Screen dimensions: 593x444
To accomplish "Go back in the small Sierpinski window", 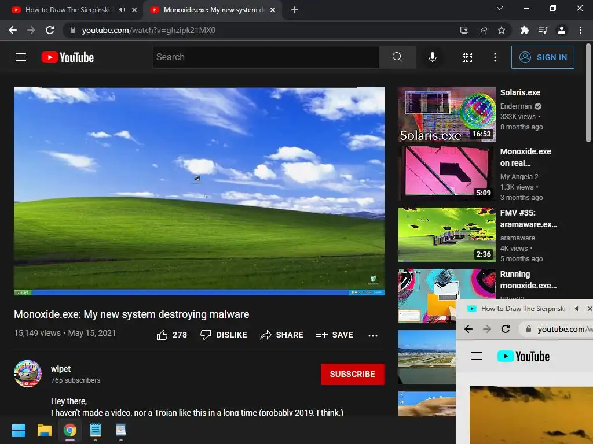I will tap(468, 329).
